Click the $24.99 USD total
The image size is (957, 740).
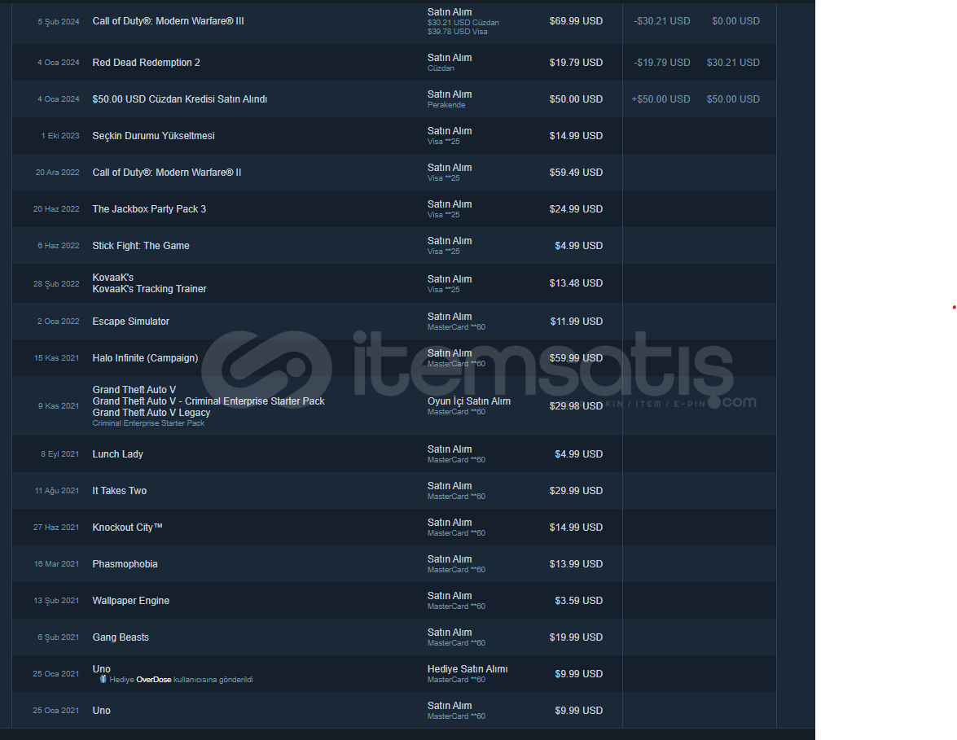(x=576, y=209)
